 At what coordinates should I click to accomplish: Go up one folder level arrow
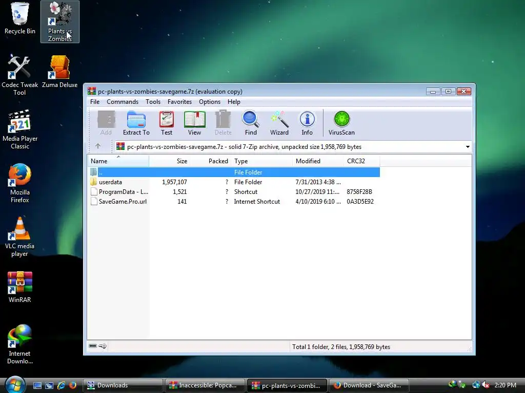click(x=98, y=146)
